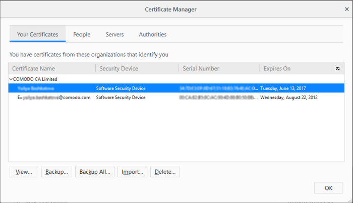Collapse the COMODO CA Limited group
This screenshot has height=203, width=353.
click(11, 79)
